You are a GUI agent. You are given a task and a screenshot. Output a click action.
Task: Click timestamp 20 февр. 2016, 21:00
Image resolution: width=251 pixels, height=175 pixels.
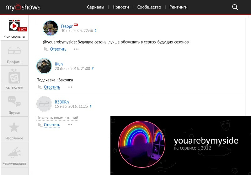[x=72, y=68]
